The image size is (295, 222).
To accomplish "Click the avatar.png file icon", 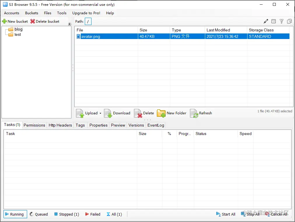I will [x=78, y=36].
